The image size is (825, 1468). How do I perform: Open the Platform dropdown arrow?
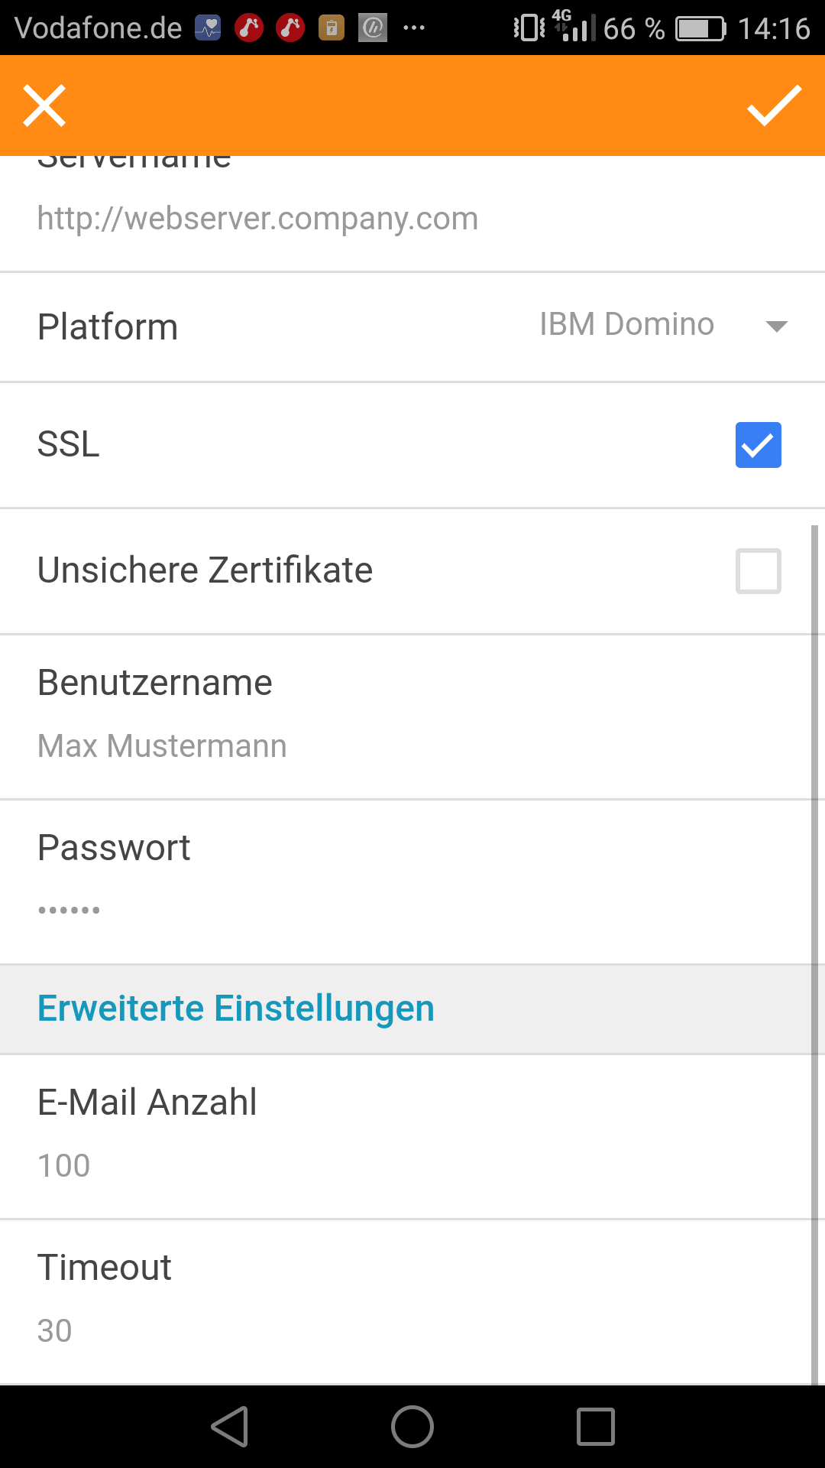pyautogui.click(x=776, y=326)
